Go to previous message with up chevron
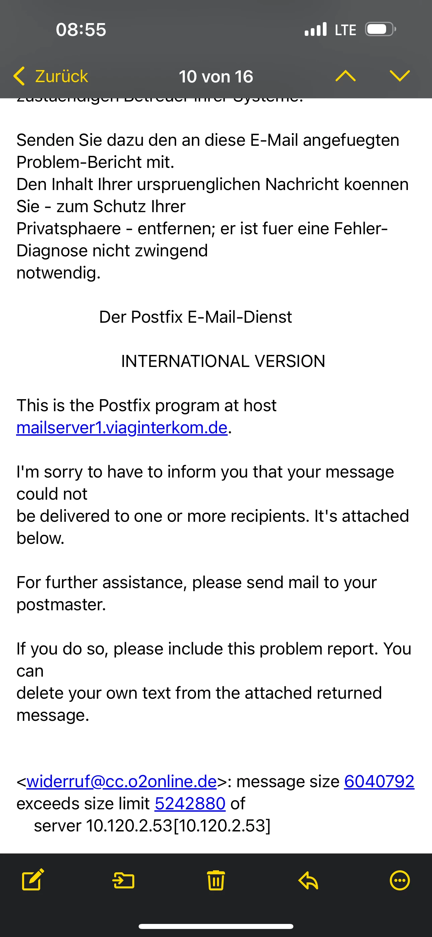The height and width of the screenshot is (937, 432). (346, 76)
